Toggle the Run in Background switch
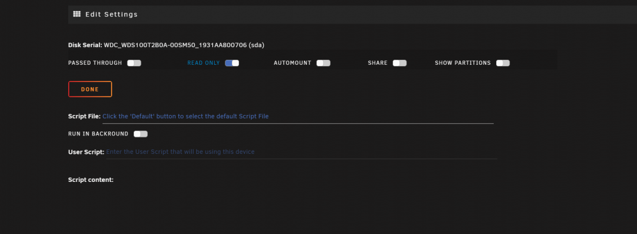 point(141,134)
